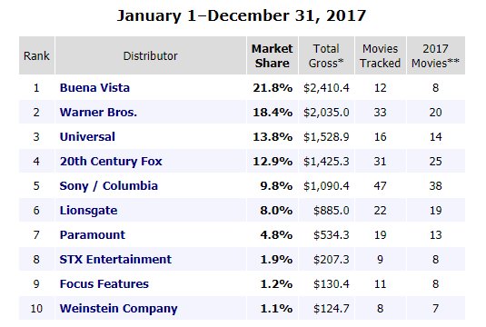Open the Buena Vista distributor link
This screenshot has width=486, height=327.
tap(94, 88)
